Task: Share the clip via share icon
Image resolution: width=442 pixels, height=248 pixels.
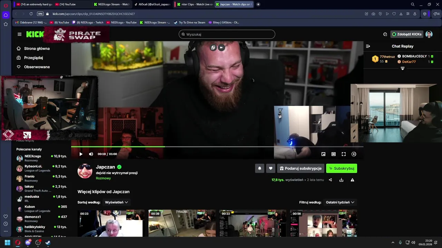Action: pyautogui.click(x=330, y=180)
